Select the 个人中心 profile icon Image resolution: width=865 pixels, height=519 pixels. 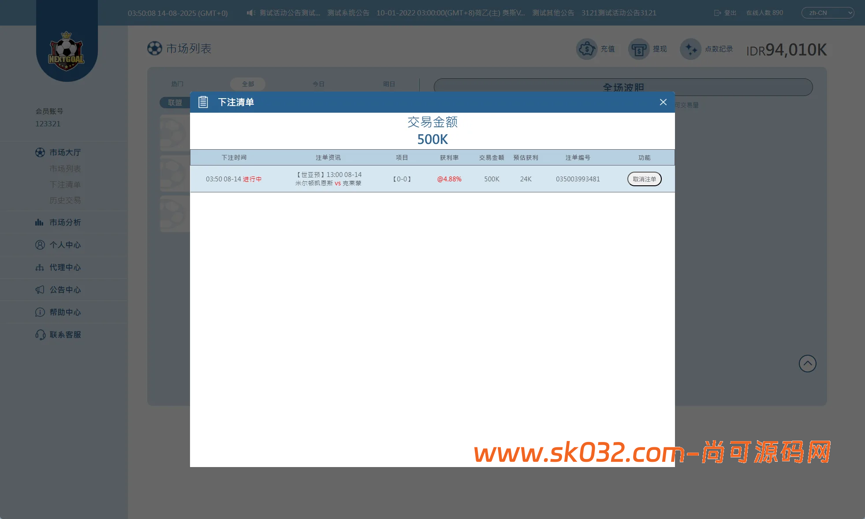coord(40,245)
